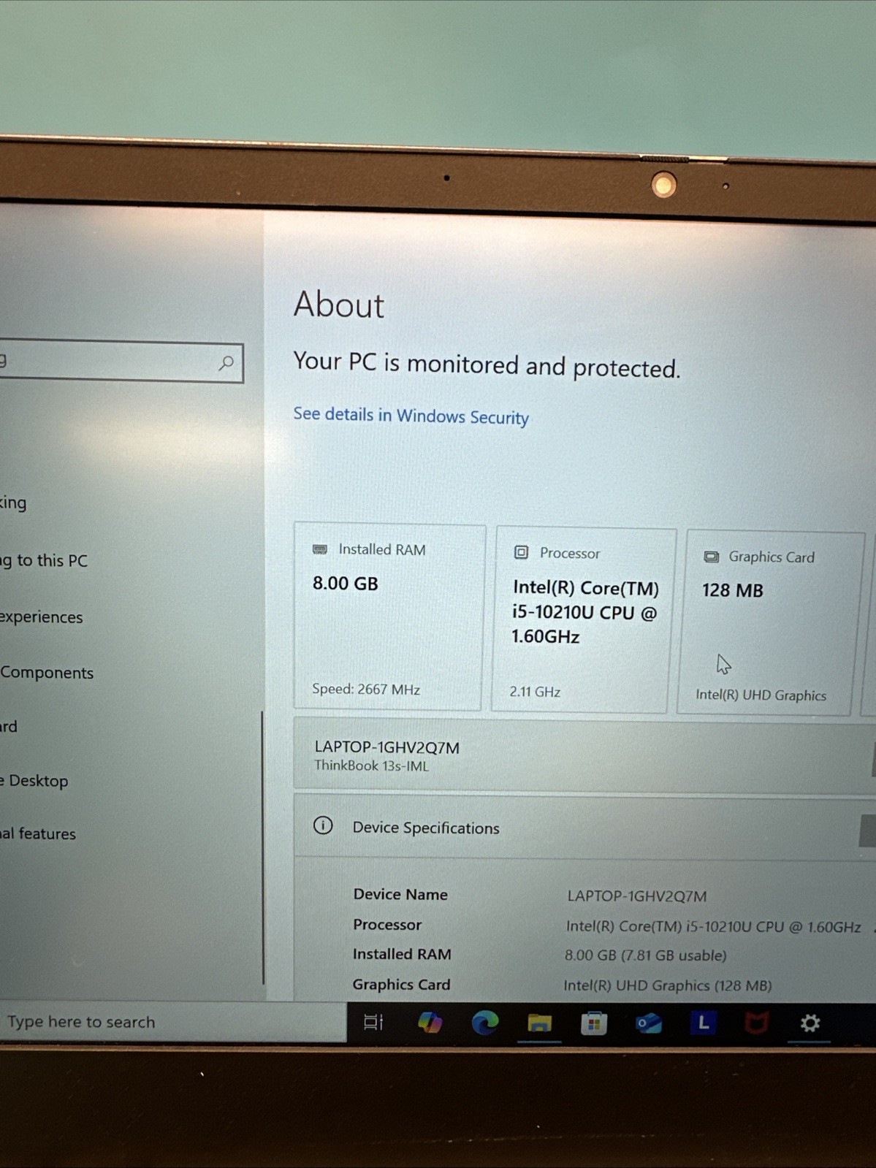Select the Components sidebar item
The width and height of the screenshot is (876, 1168).
tap(47, 672)
